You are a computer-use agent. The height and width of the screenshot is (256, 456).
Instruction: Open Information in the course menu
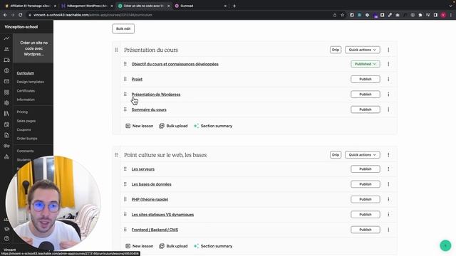[26, 100]
